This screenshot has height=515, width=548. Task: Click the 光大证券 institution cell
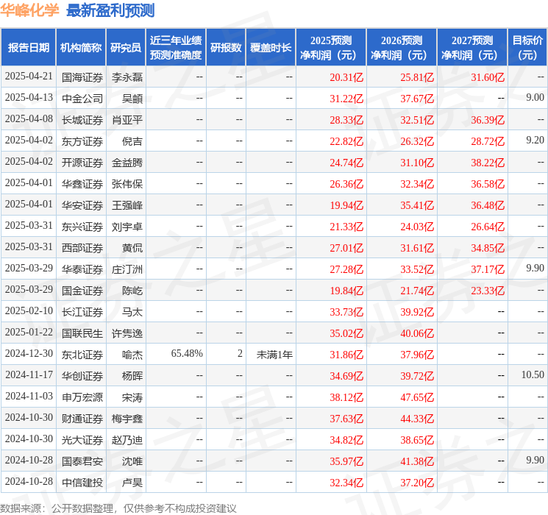click(82, 440)
